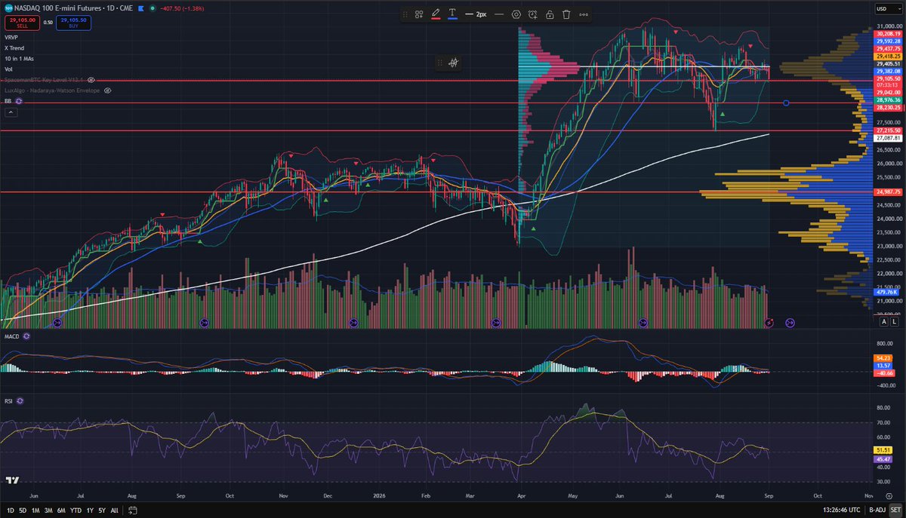Show the LuxAlgo Nadaraya-Watson Envelope via eye icon

pyautogui.click(x=108, y=90)
